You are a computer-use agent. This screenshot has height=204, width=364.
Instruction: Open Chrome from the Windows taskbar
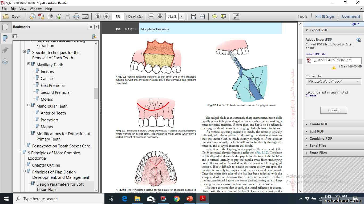point(176,199)
